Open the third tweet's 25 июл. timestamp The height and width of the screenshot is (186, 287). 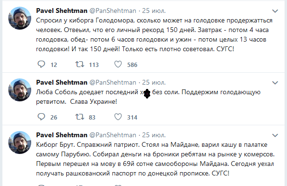click(x=154, y=135)
